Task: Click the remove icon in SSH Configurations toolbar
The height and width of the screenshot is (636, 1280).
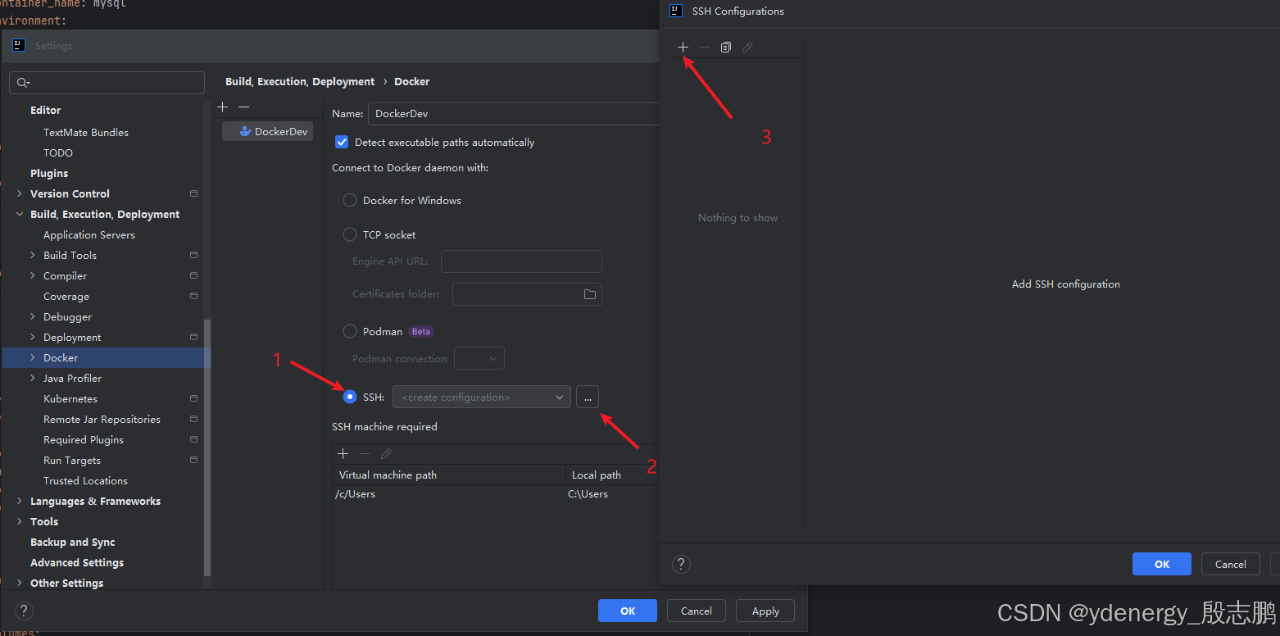Action: tap(704, 48)
